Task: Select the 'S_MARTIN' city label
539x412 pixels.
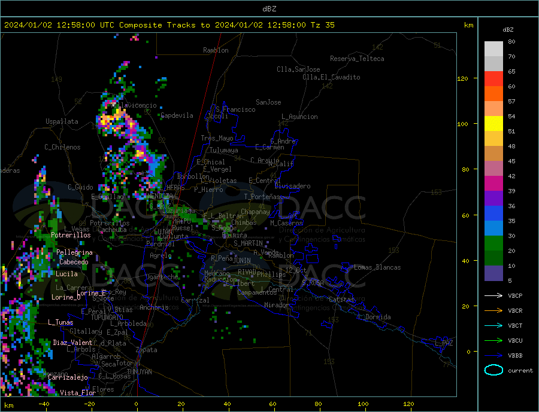Action: 248,243
